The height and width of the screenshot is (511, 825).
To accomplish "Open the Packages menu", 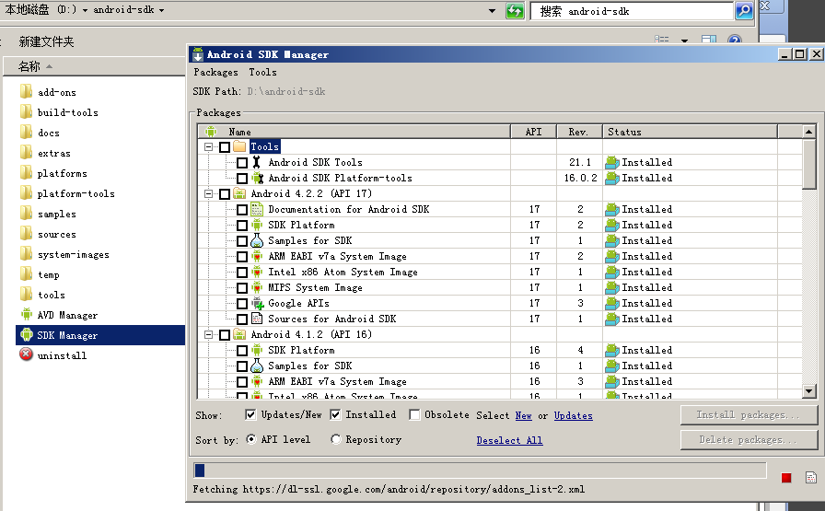I will 215,72.
